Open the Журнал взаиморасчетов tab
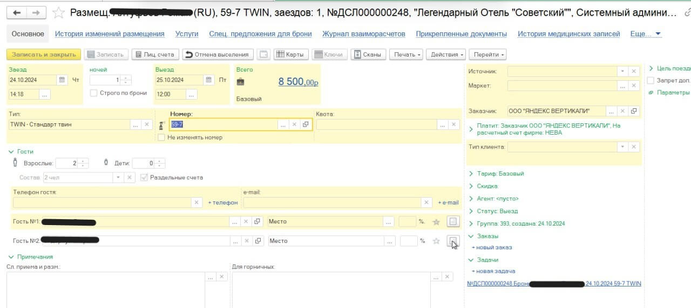Image resolution: width=691 pixels, height=308 pixels. pyautogui.click(x=363, y=33)
